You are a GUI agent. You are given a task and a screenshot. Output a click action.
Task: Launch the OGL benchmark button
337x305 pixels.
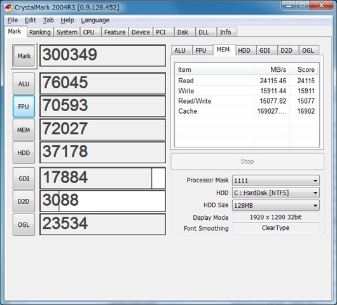click(24, 224)
